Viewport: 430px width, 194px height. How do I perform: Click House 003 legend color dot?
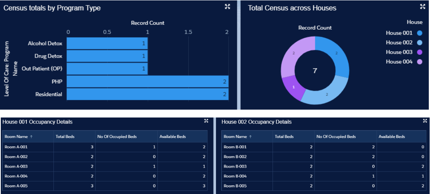click(419, 52)
